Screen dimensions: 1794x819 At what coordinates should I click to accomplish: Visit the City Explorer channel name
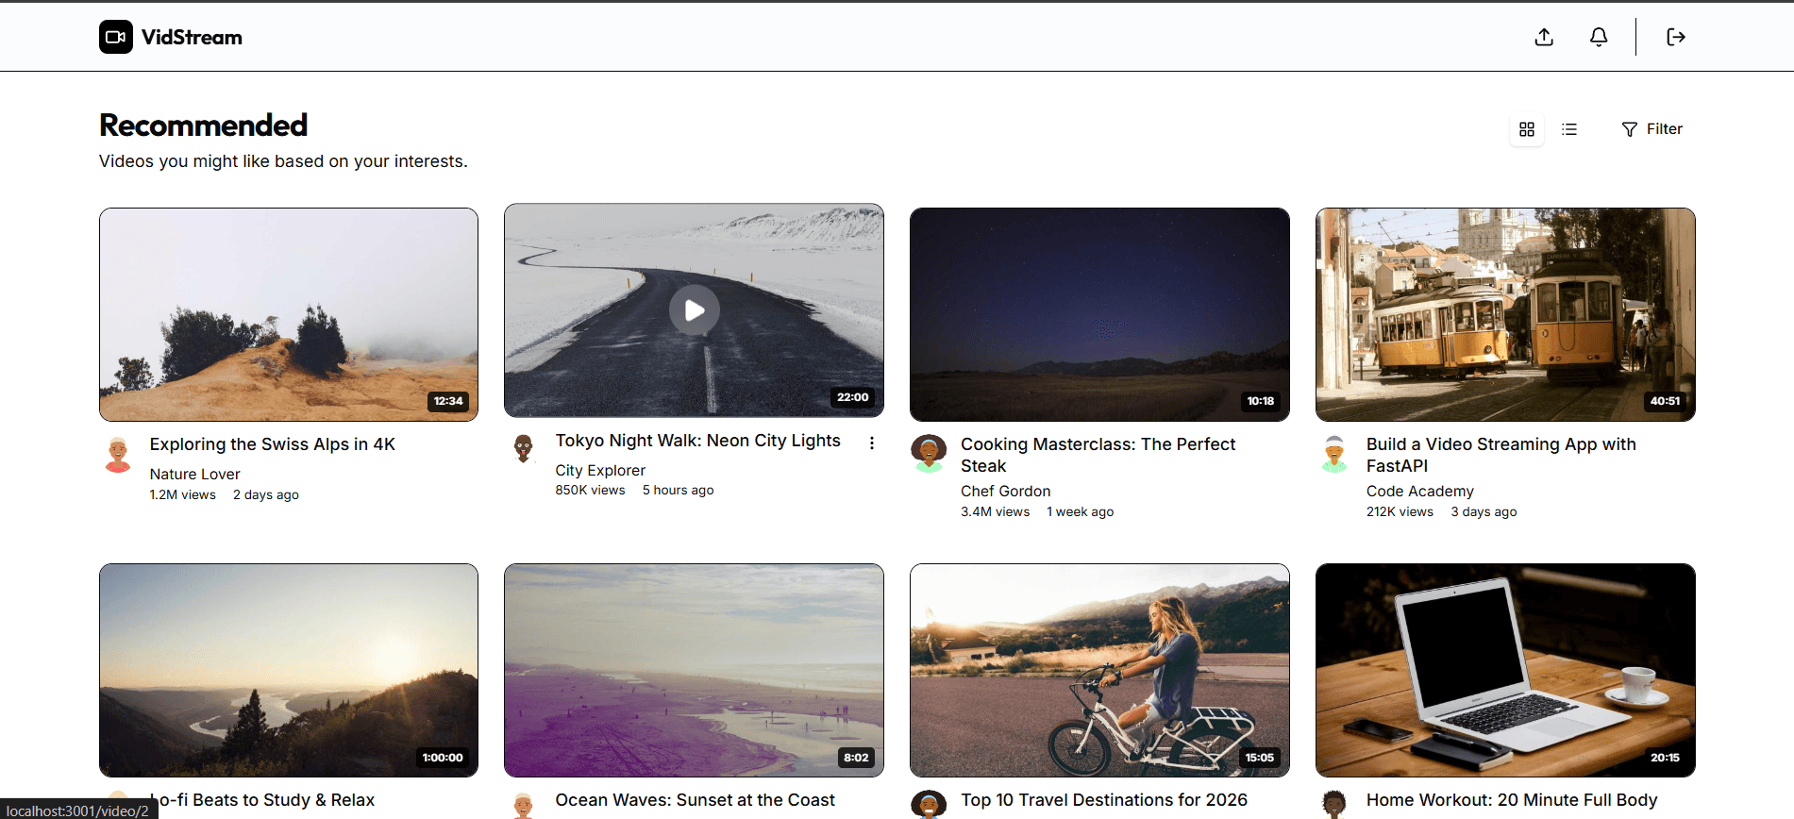click(600, 470)
